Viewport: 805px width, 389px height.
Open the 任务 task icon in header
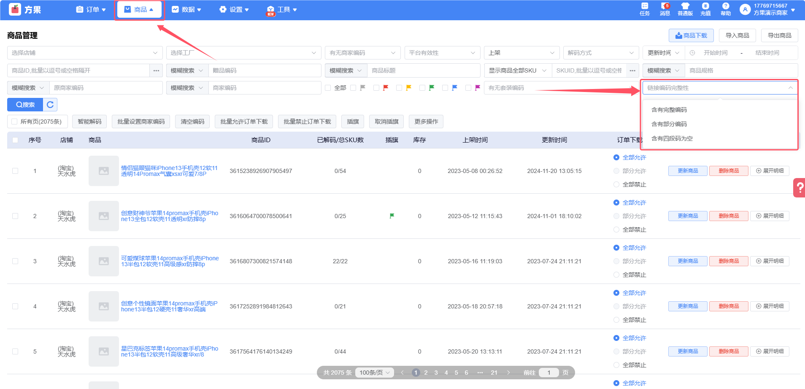coord(644,9)
